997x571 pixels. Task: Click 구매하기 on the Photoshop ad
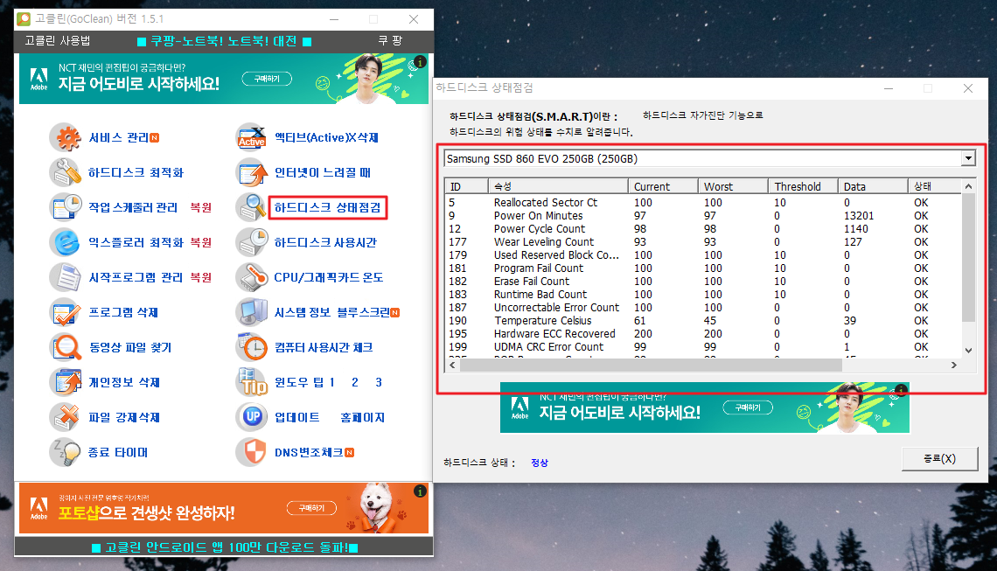311,508
